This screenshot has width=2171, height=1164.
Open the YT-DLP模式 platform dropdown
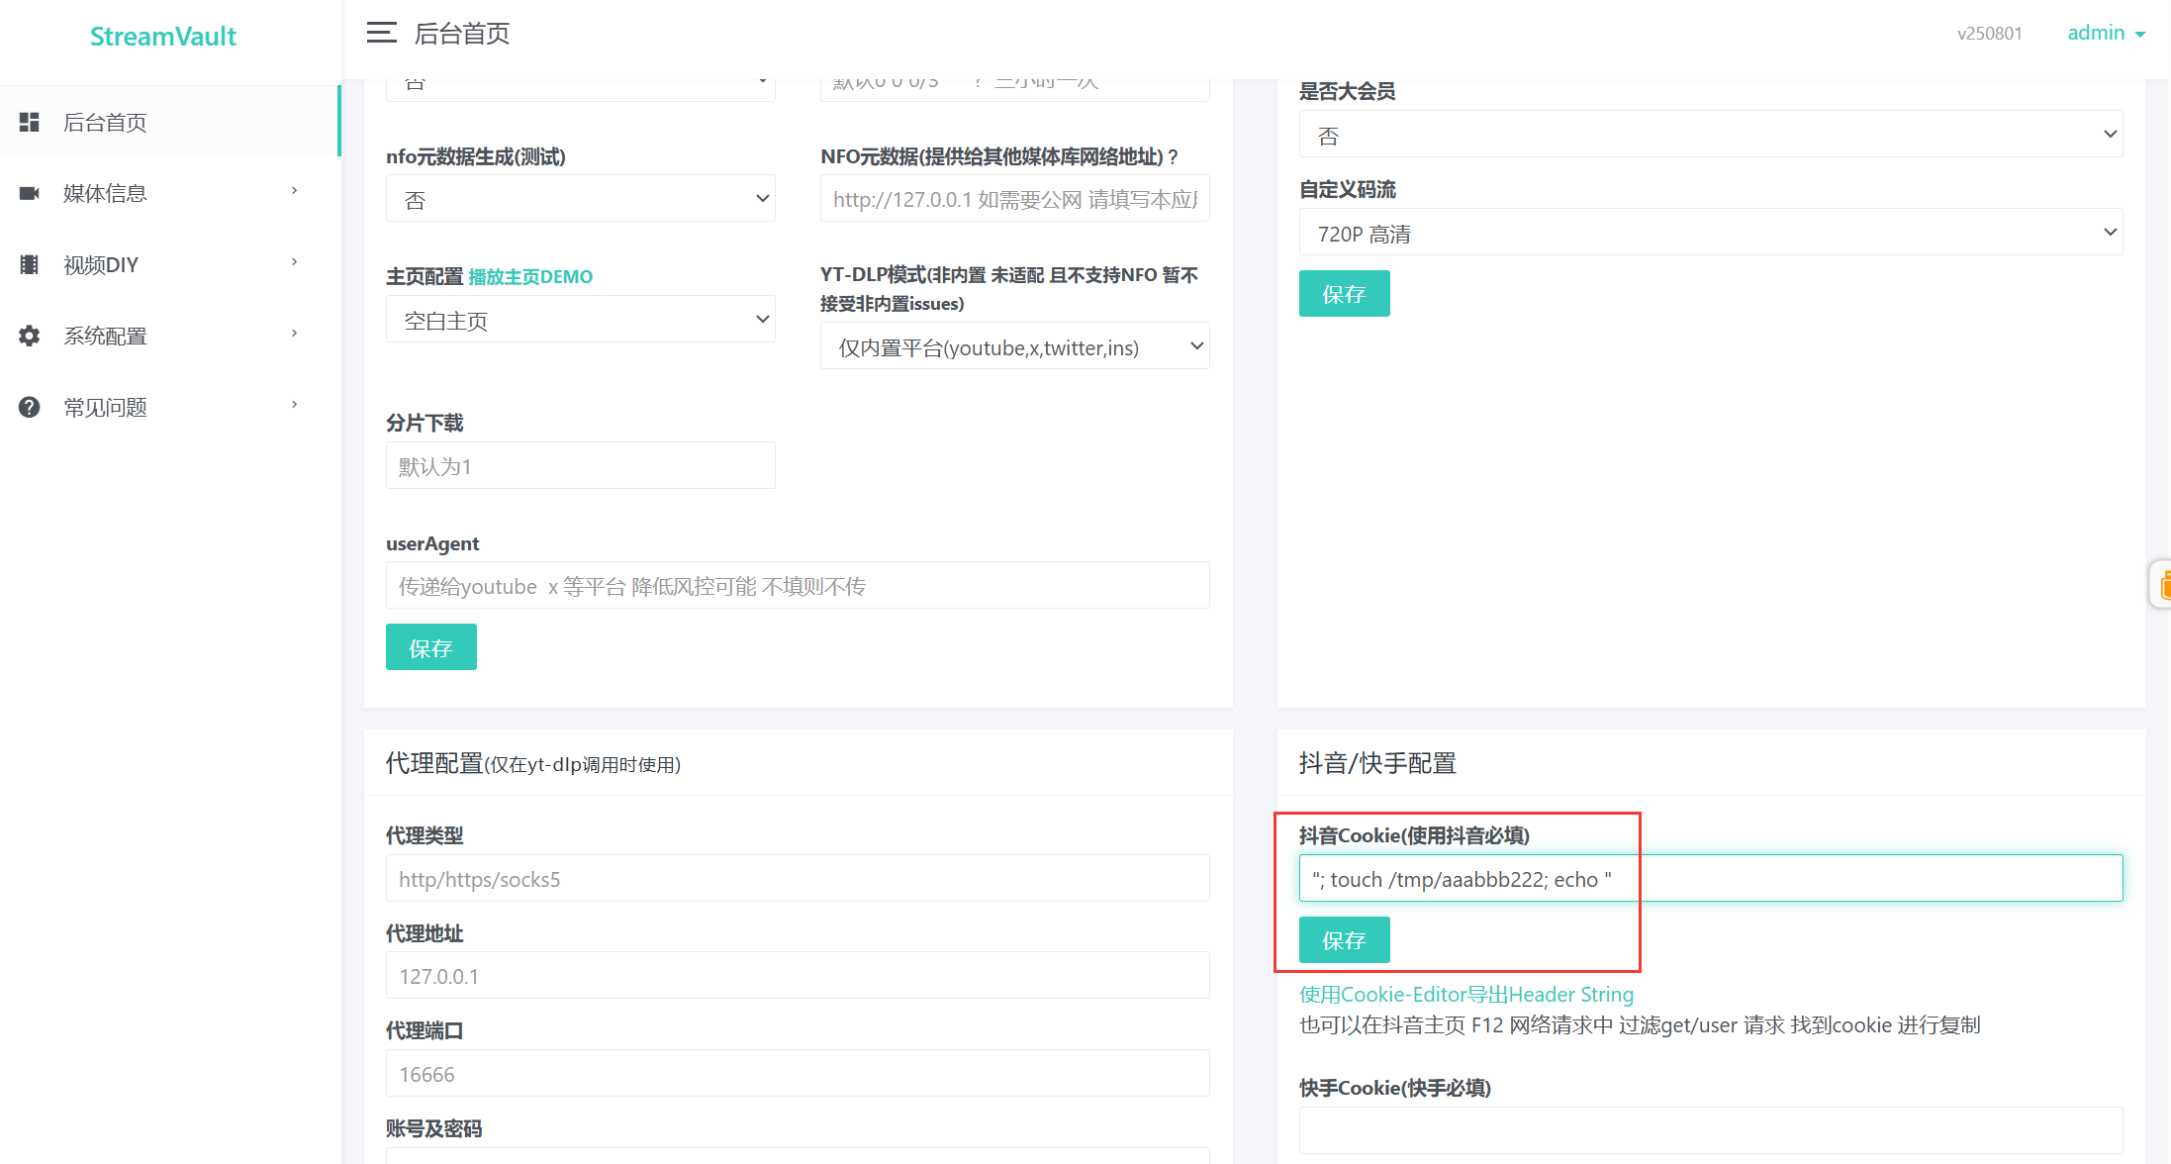click(x=1014, y=346)
